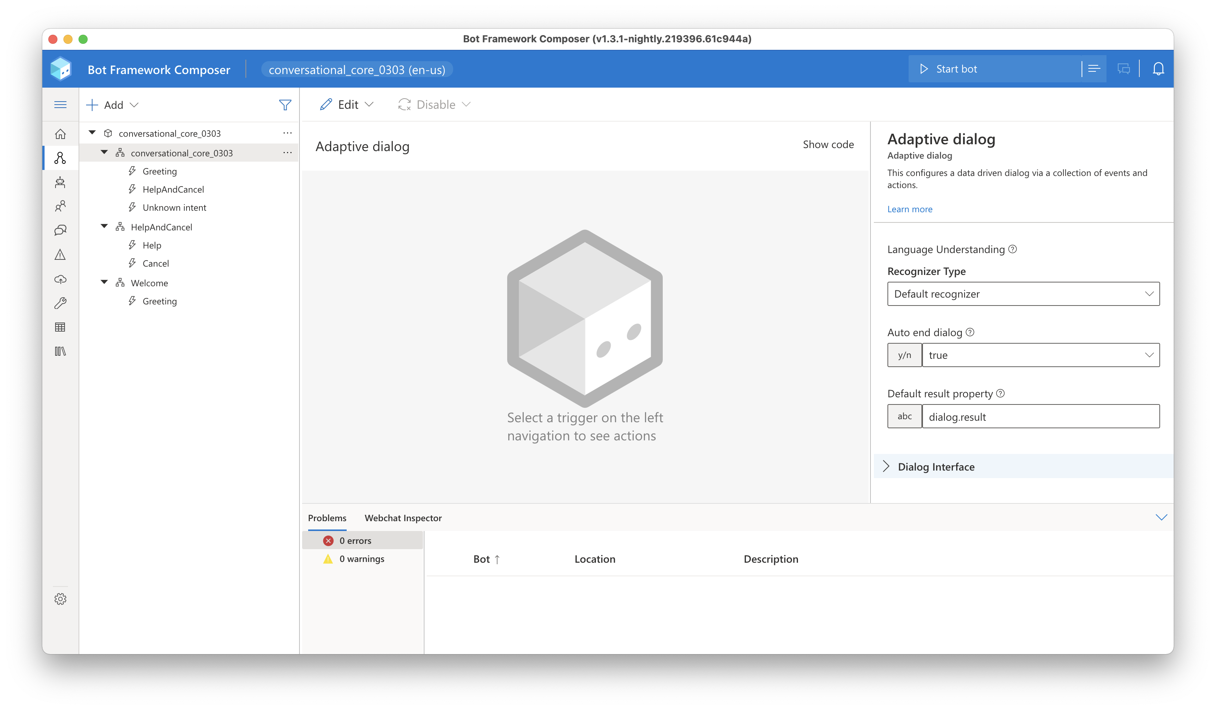Open the Forms table grid icon
1216x710 pixels.
tap(60, 327)
